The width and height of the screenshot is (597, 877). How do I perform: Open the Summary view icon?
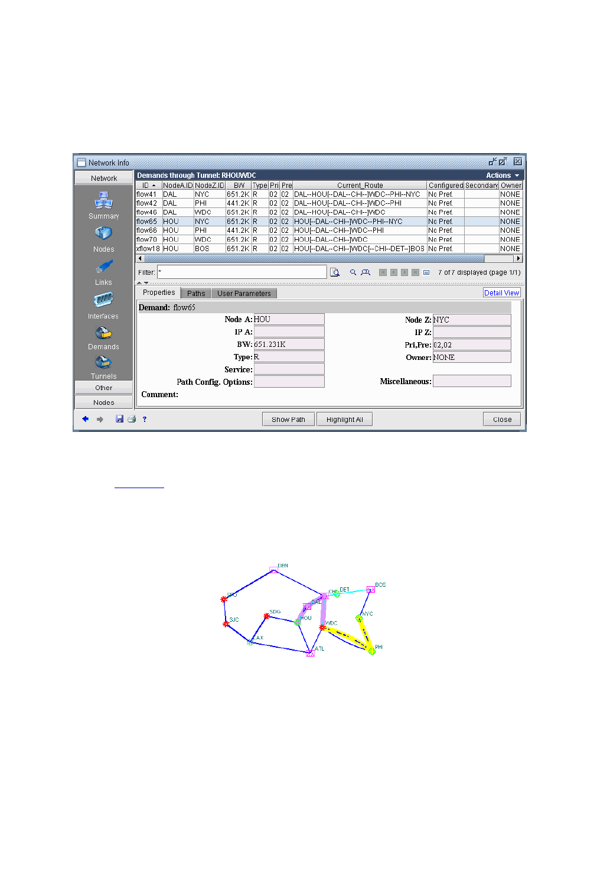[x=103, y=200]
